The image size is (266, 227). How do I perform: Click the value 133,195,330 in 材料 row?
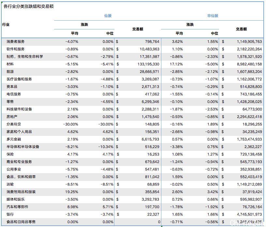[148, 64]
